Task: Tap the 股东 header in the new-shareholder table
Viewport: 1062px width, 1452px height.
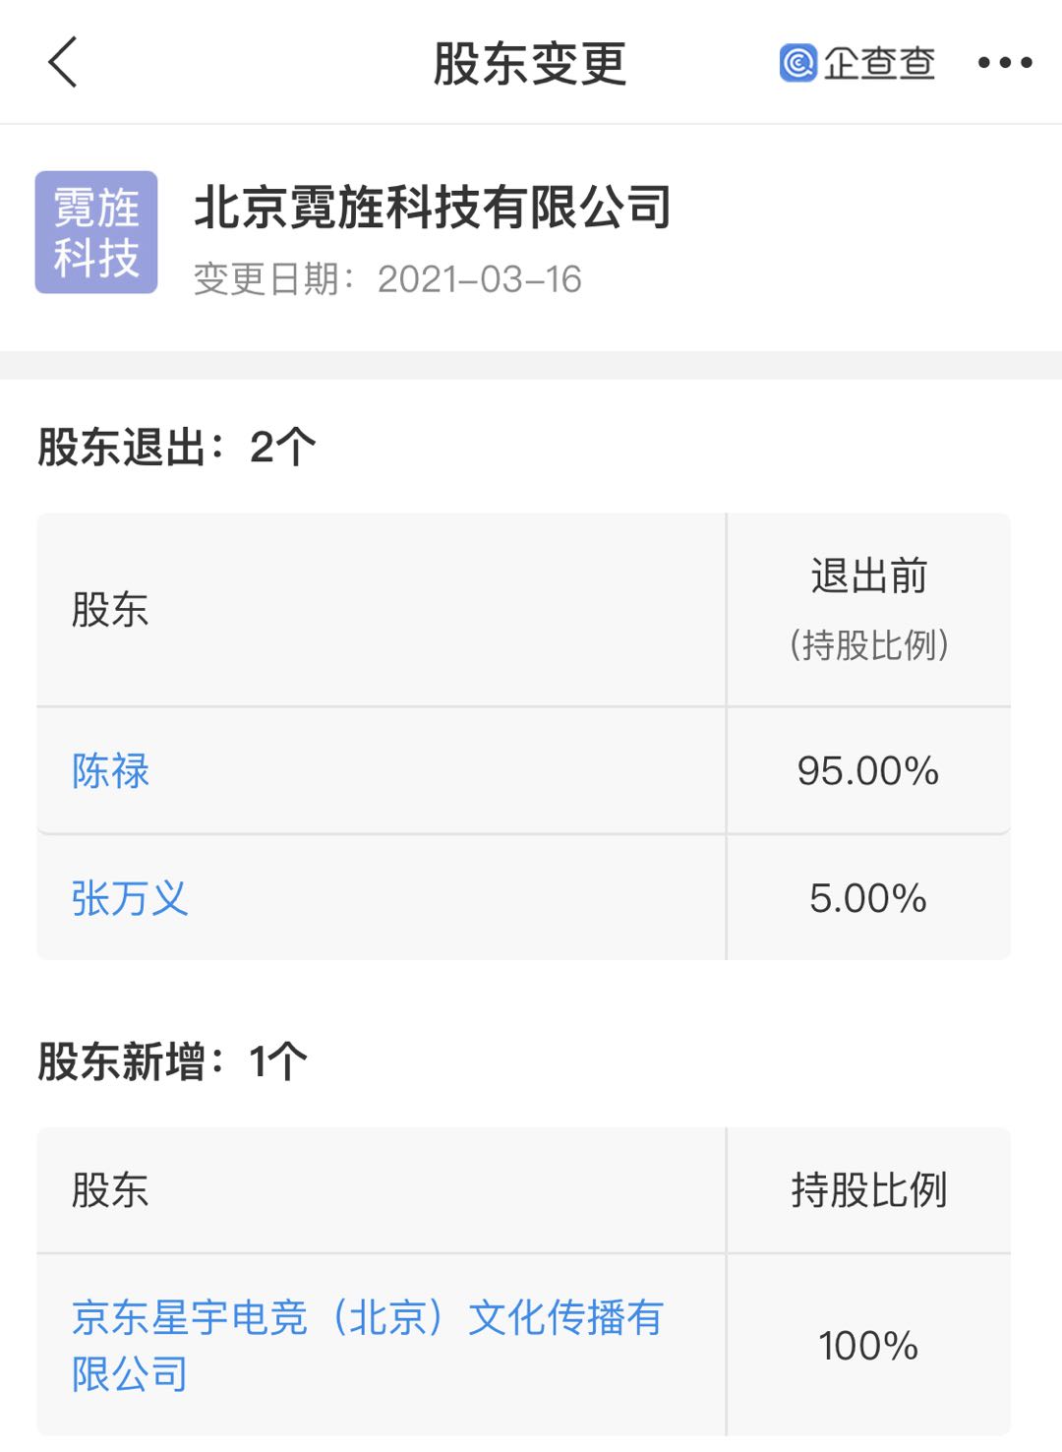Action: (110, 1189)
